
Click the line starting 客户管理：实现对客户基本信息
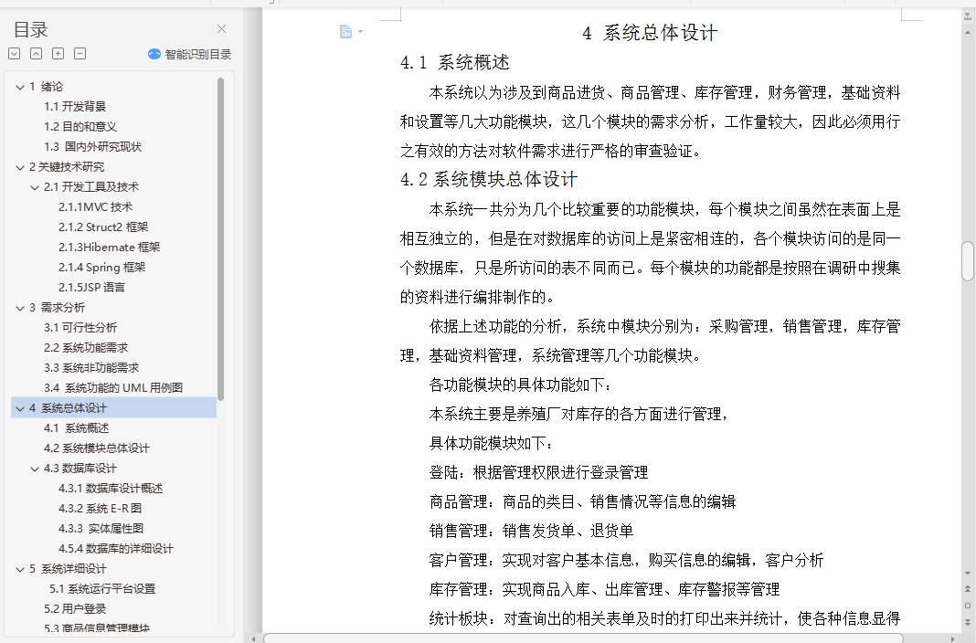626,560
